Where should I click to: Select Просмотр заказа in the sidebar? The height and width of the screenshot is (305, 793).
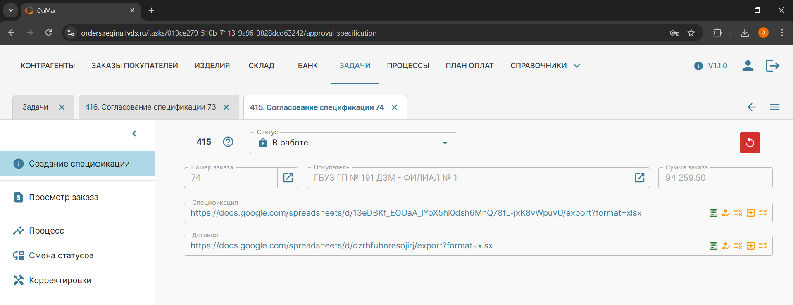pyautogui.click(x=64, y=197)
